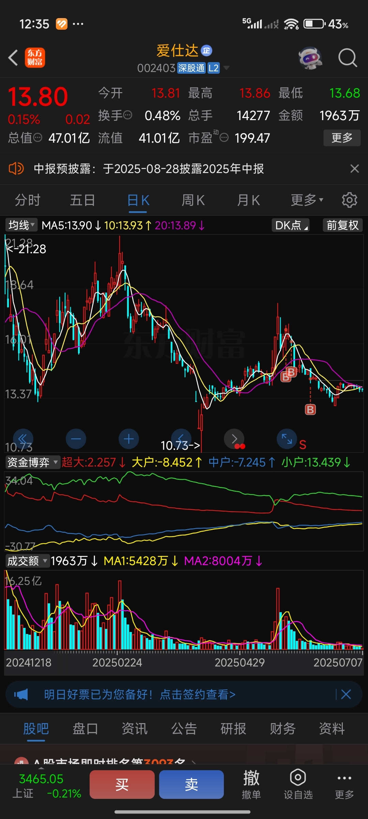The height and width of the screenshot is (819, 368).
Task: Tap the search magnifier icon
Action: (x=348, y=58)
